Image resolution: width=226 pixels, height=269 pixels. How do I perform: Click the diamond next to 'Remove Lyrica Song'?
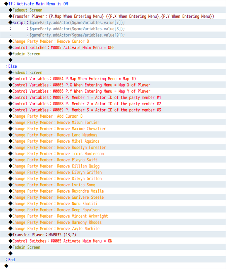[10, 185]
